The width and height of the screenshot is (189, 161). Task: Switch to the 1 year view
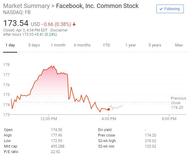pos(130,45)
